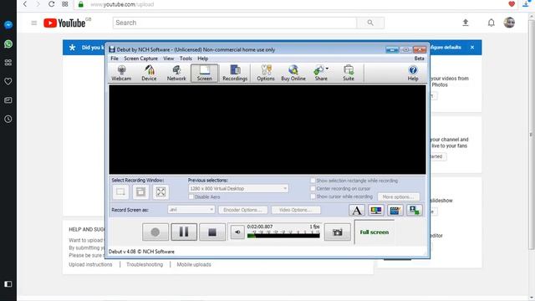Screen dimensions: 535x301
Task: Click the Video Options button
Action: [295, 210]
